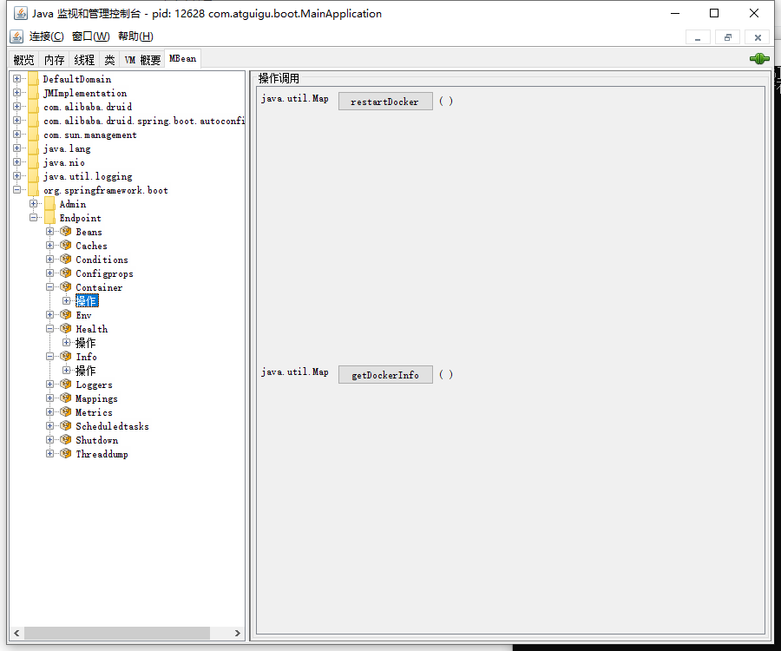Switch to the VM 概要 tab
This screenshot has width=781, height=651.
coord(142,60)
